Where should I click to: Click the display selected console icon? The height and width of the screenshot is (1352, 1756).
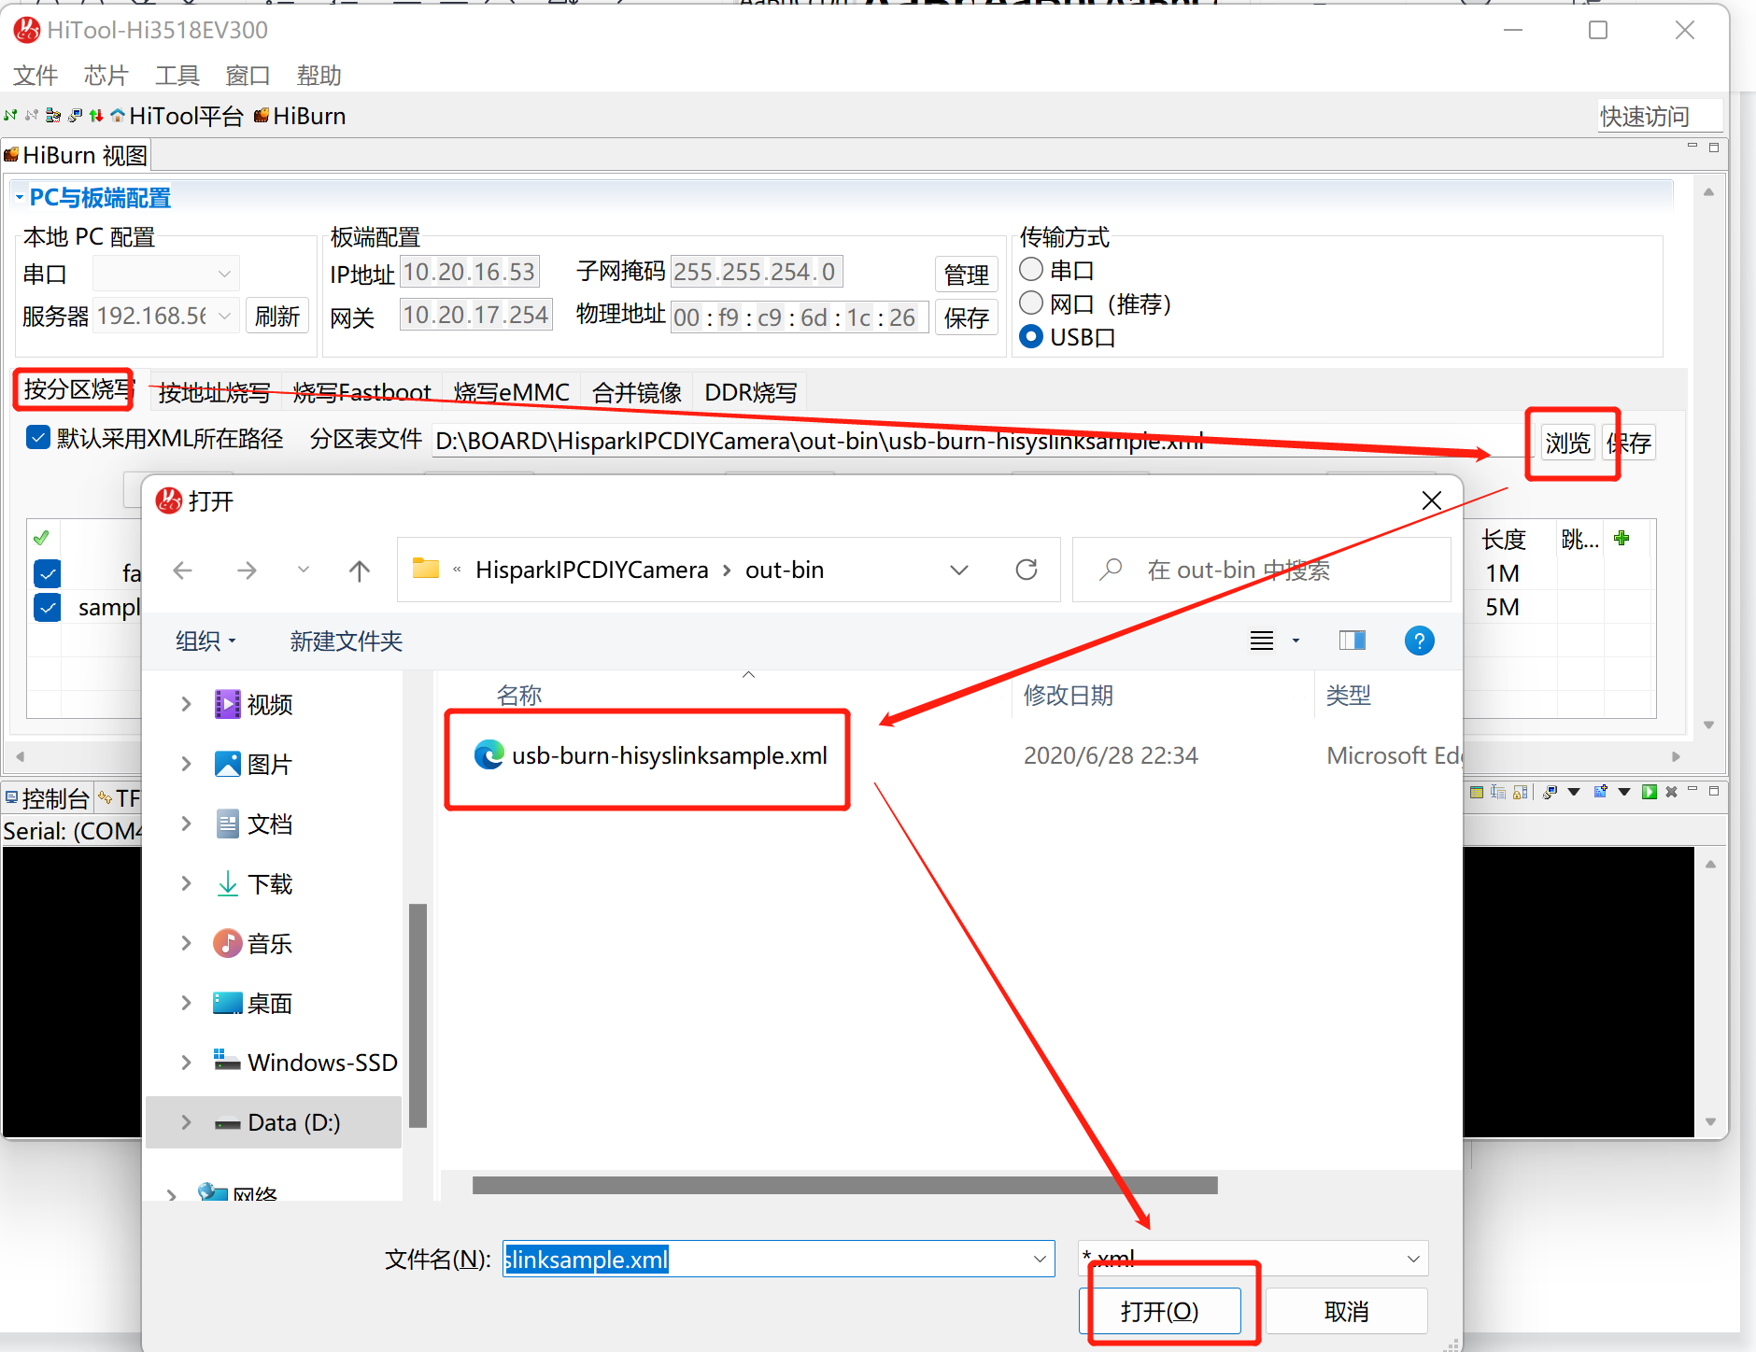coord(1550,792)
